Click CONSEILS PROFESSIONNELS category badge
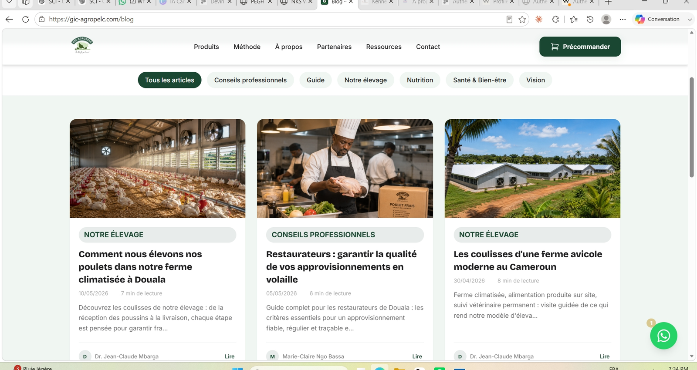This screenshot has width=697, height=370. click(345, 235)
